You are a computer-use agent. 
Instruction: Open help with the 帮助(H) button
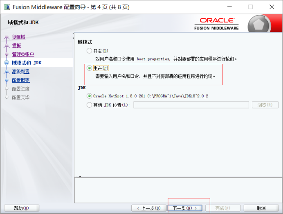(x=21, y=208)
